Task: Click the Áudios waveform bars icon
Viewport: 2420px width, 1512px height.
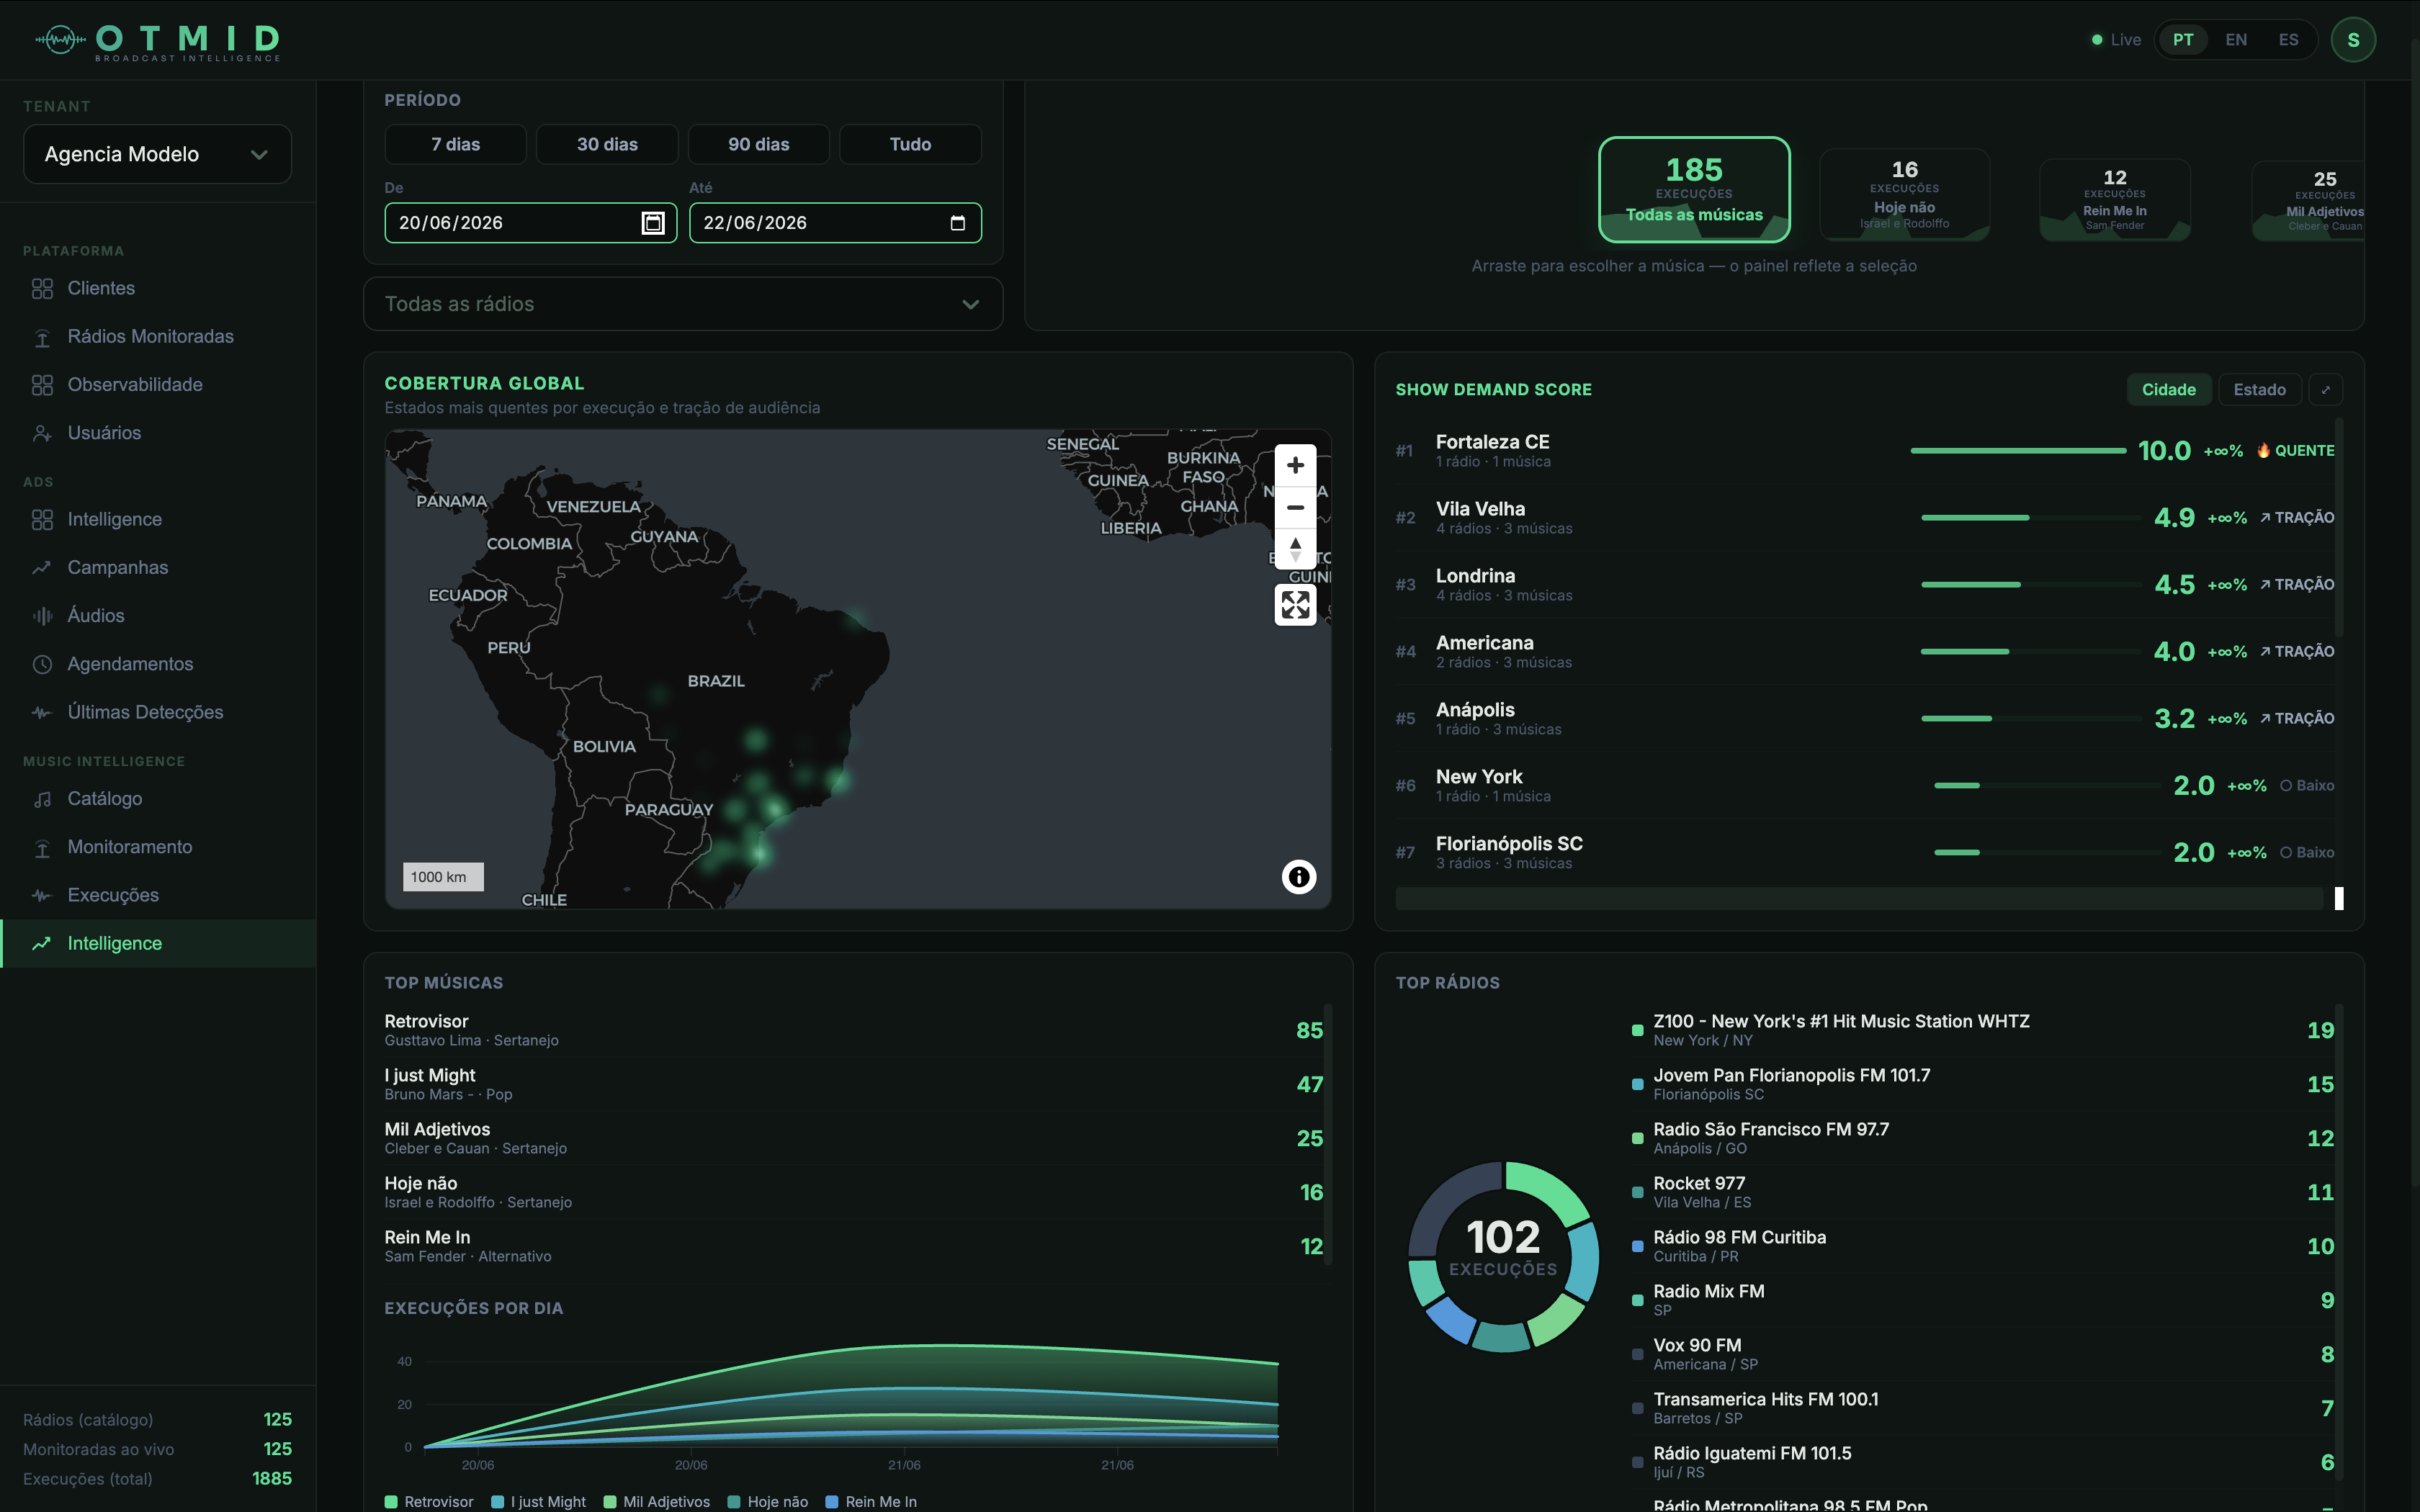Action: click(x=42, y=616)
